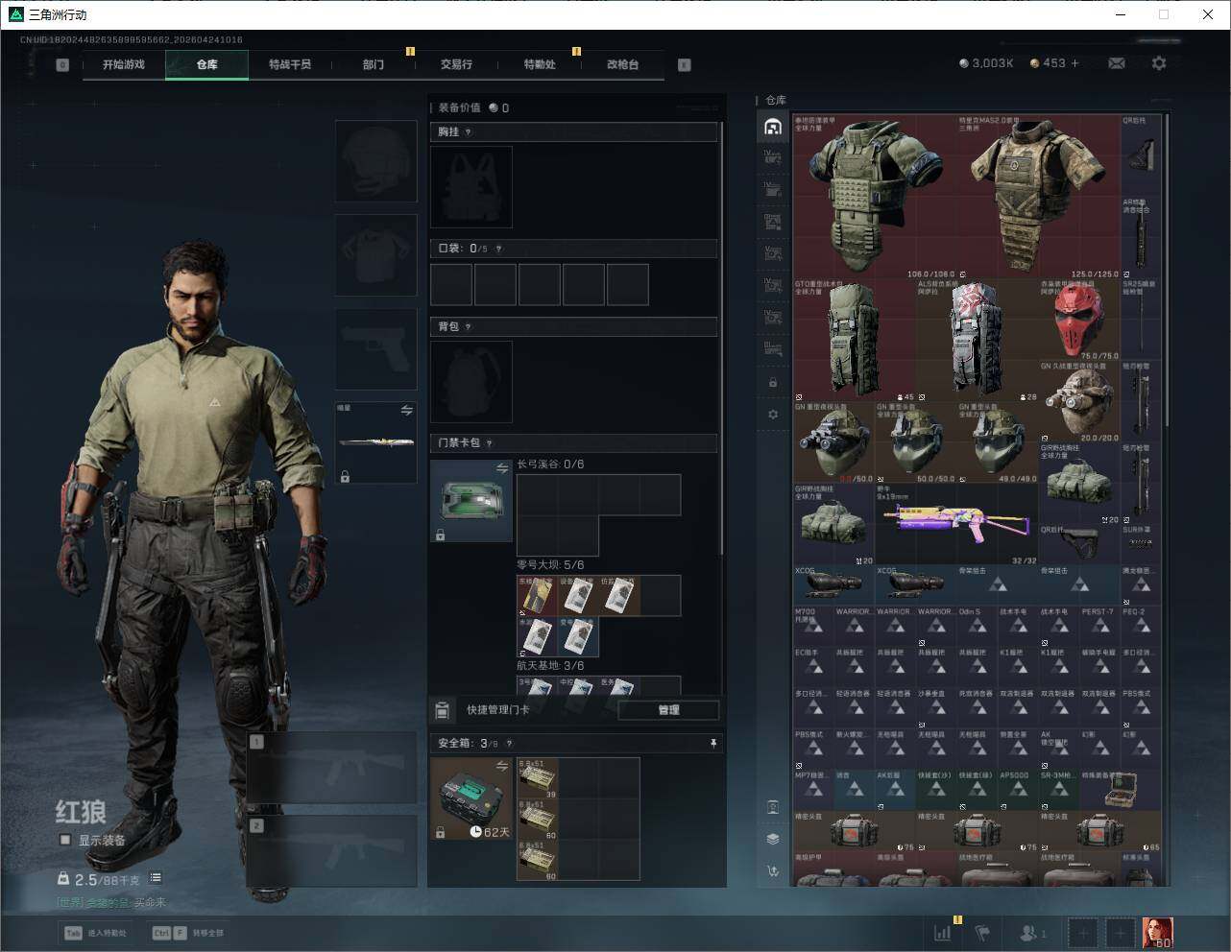Select empty pistol equipment slot
The height and width of the screenshot is (952, 1231).
375,349
